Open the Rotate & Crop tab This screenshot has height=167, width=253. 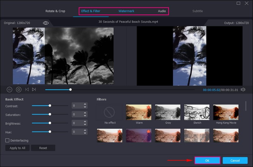coord(55,11)
